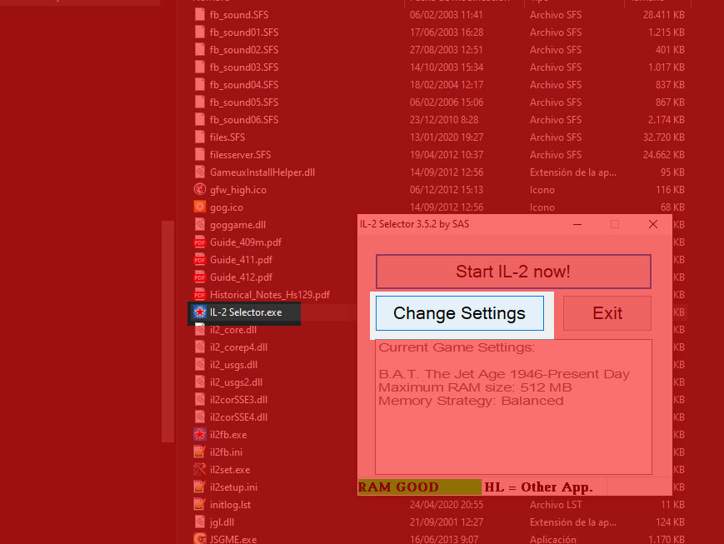
Task: Click the Maximum RAM size: 512 MB line
Action: (475, 387)
